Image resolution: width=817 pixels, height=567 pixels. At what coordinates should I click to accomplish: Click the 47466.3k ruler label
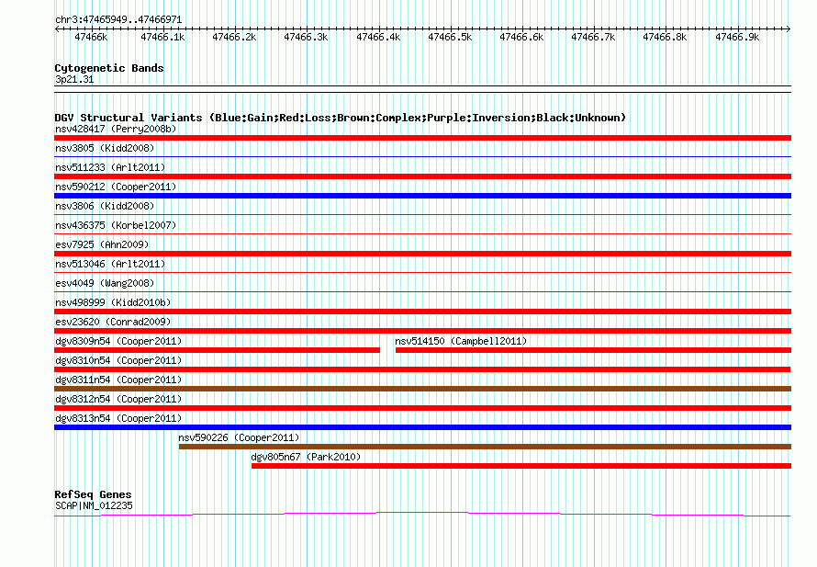tap(306, 37)
